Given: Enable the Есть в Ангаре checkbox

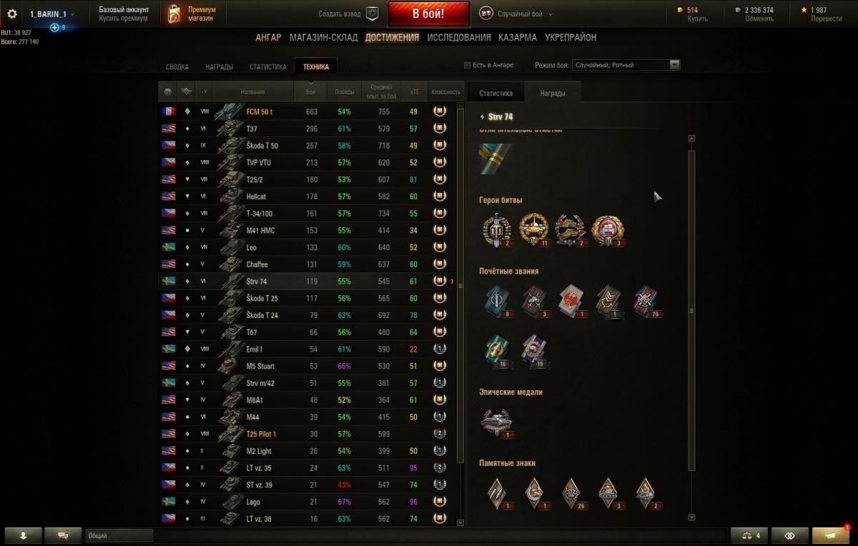Looking at the screenshot, I should click(x=468, y=65).
